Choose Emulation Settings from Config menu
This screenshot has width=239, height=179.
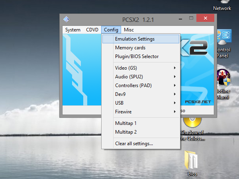pos(141,39)
